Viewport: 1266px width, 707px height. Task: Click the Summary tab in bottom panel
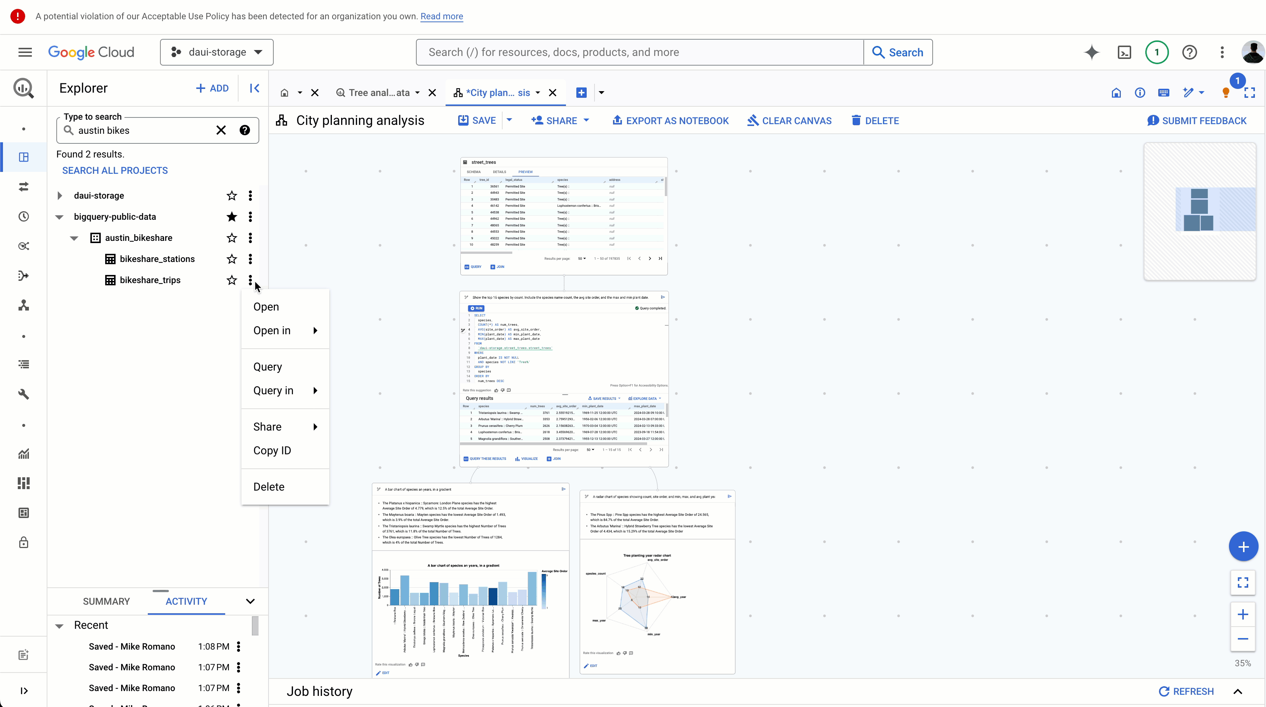(106, 601)
